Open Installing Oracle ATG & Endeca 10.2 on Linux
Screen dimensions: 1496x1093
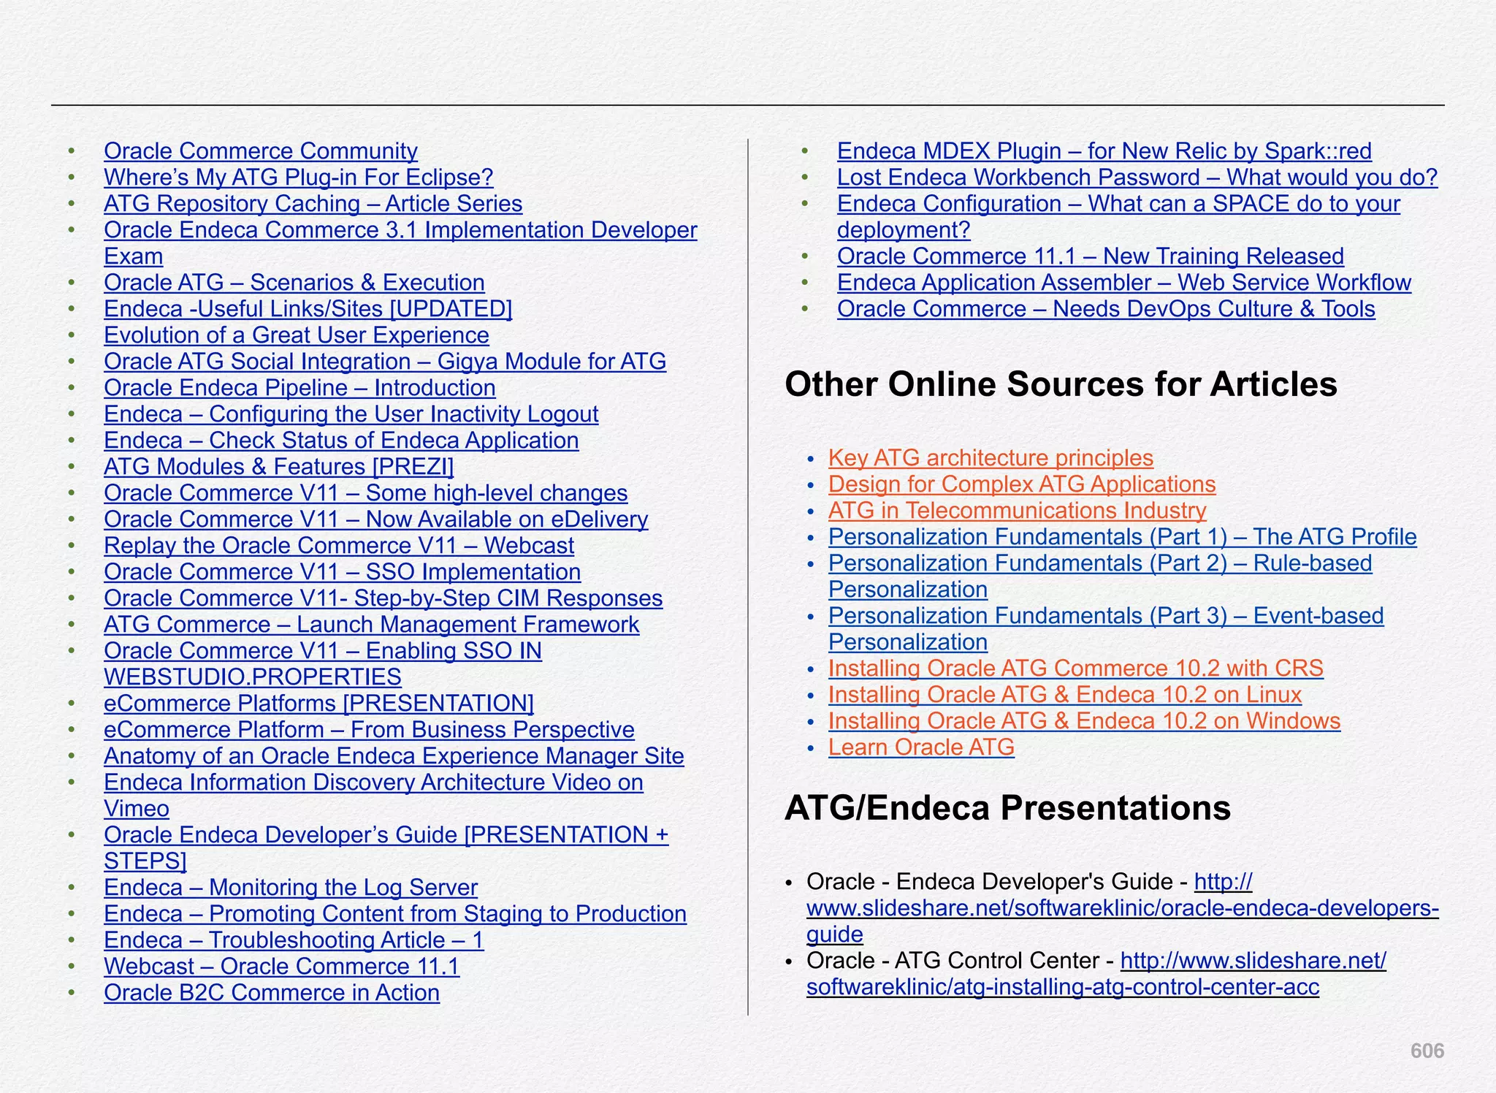[1065, 695]
